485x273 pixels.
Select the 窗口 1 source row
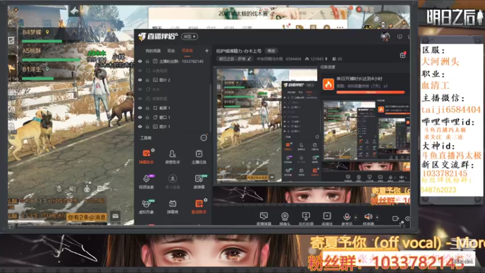coord(173,117)
